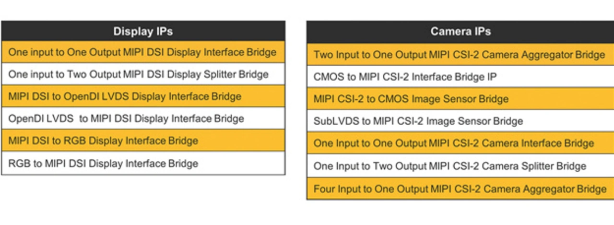The image size is (614, 225).
Task: Click the Display IPs table header
Action: (143, 31)
